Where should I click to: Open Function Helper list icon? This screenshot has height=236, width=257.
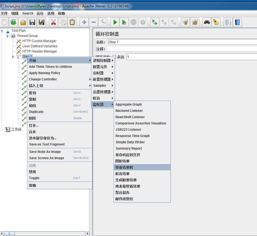pyautogui.click(x=228, y=22)
